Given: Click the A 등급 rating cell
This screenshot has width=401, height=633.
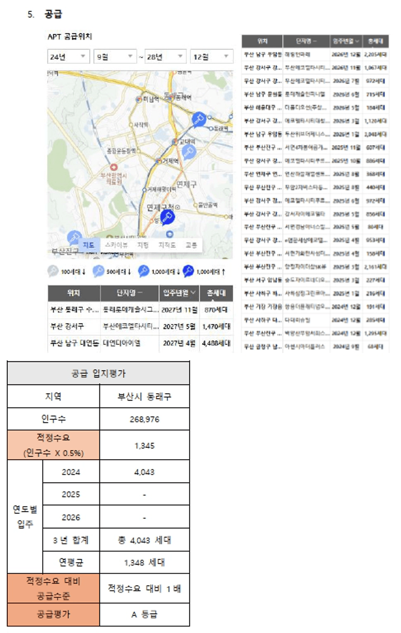Looking at the screenshot, I should pyautogui.click(x=144, y=615).
